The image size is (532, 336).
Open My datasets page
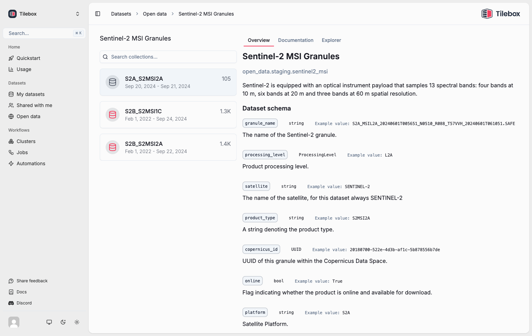(30, 94)
